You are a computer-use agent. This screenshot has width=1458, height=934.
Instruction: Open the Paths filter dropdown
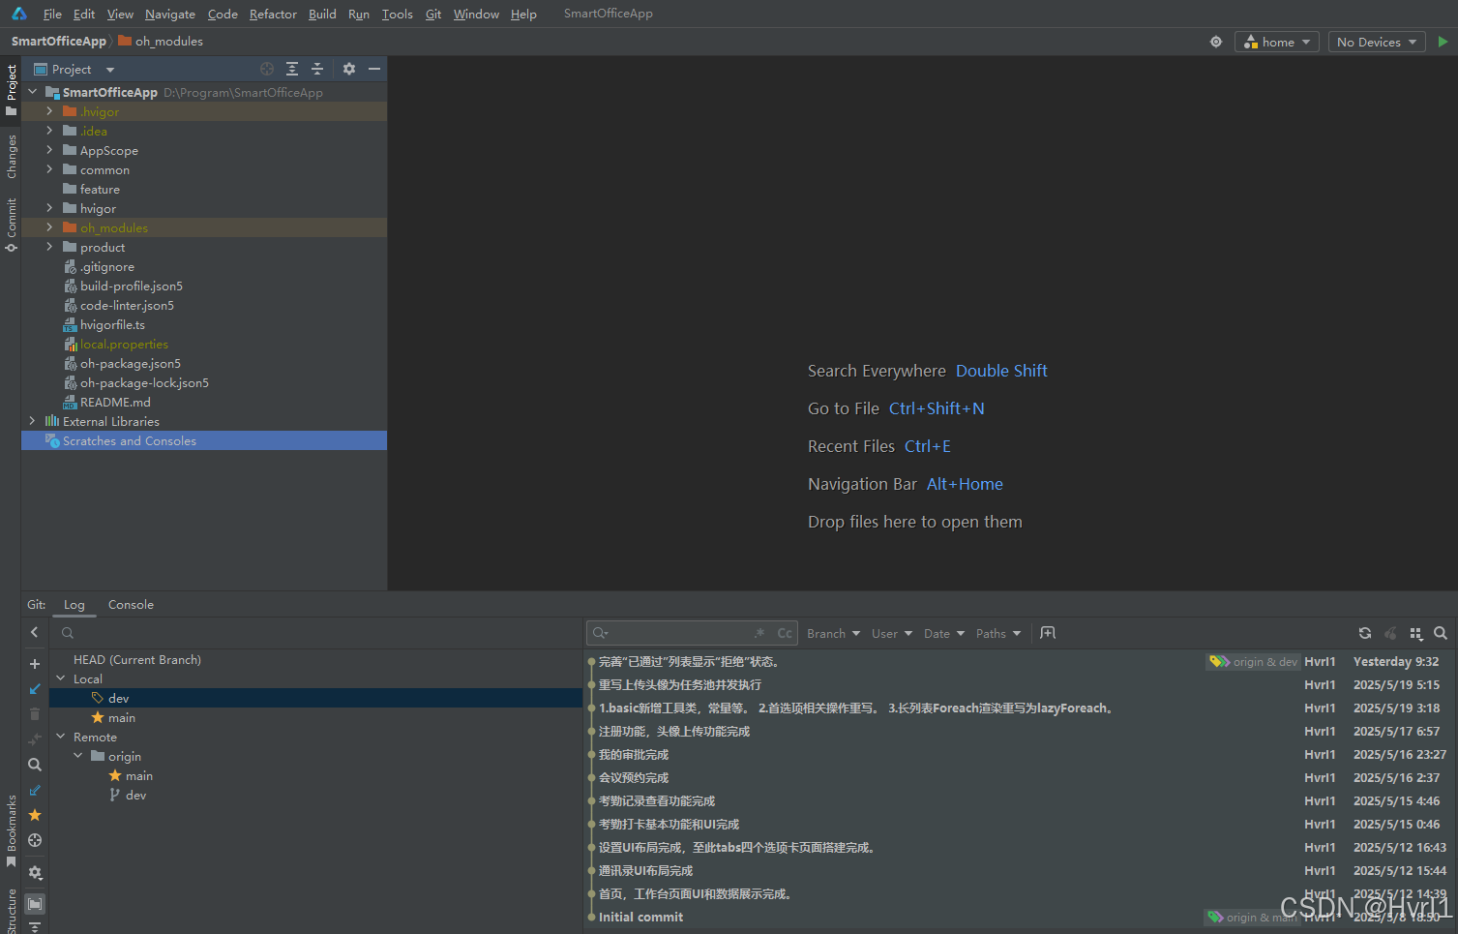tap(998, 633)
